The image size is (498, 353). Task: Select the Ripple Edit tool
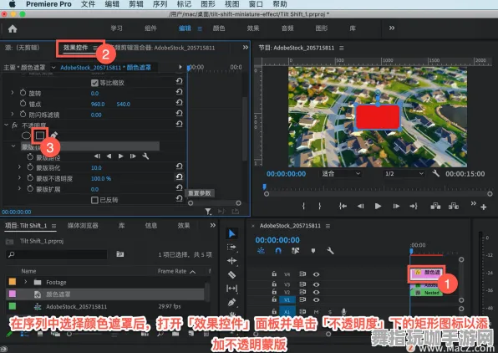231,261
